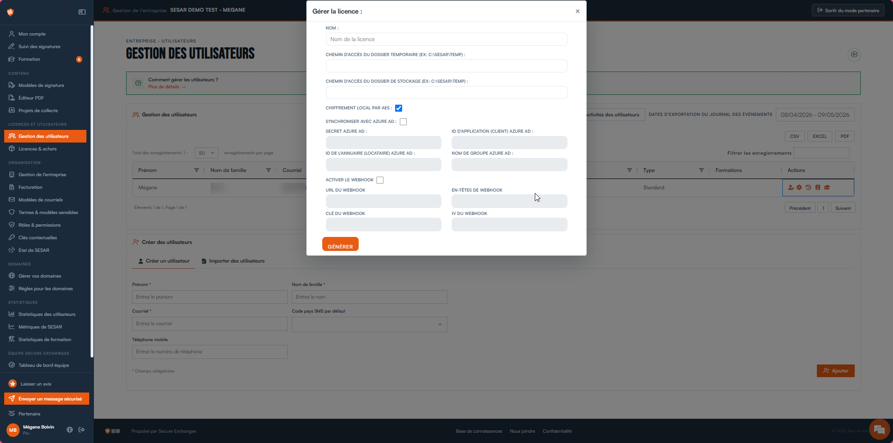
Task: Click the Générer button
Action: [340, 244]
